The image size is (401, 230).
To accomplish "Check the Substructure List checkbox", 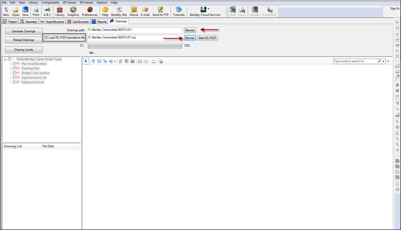I will 15,82.
